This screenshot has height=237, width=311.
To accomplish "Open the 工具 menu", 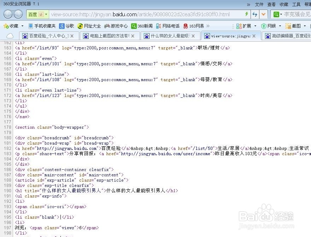I will coord(296,4).
